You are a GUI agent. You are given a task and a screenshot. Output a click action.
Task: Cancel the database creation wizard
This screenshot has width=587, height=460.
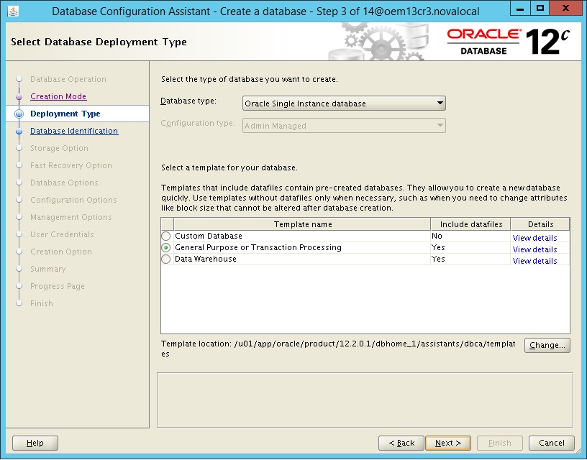tap(552, 443)
